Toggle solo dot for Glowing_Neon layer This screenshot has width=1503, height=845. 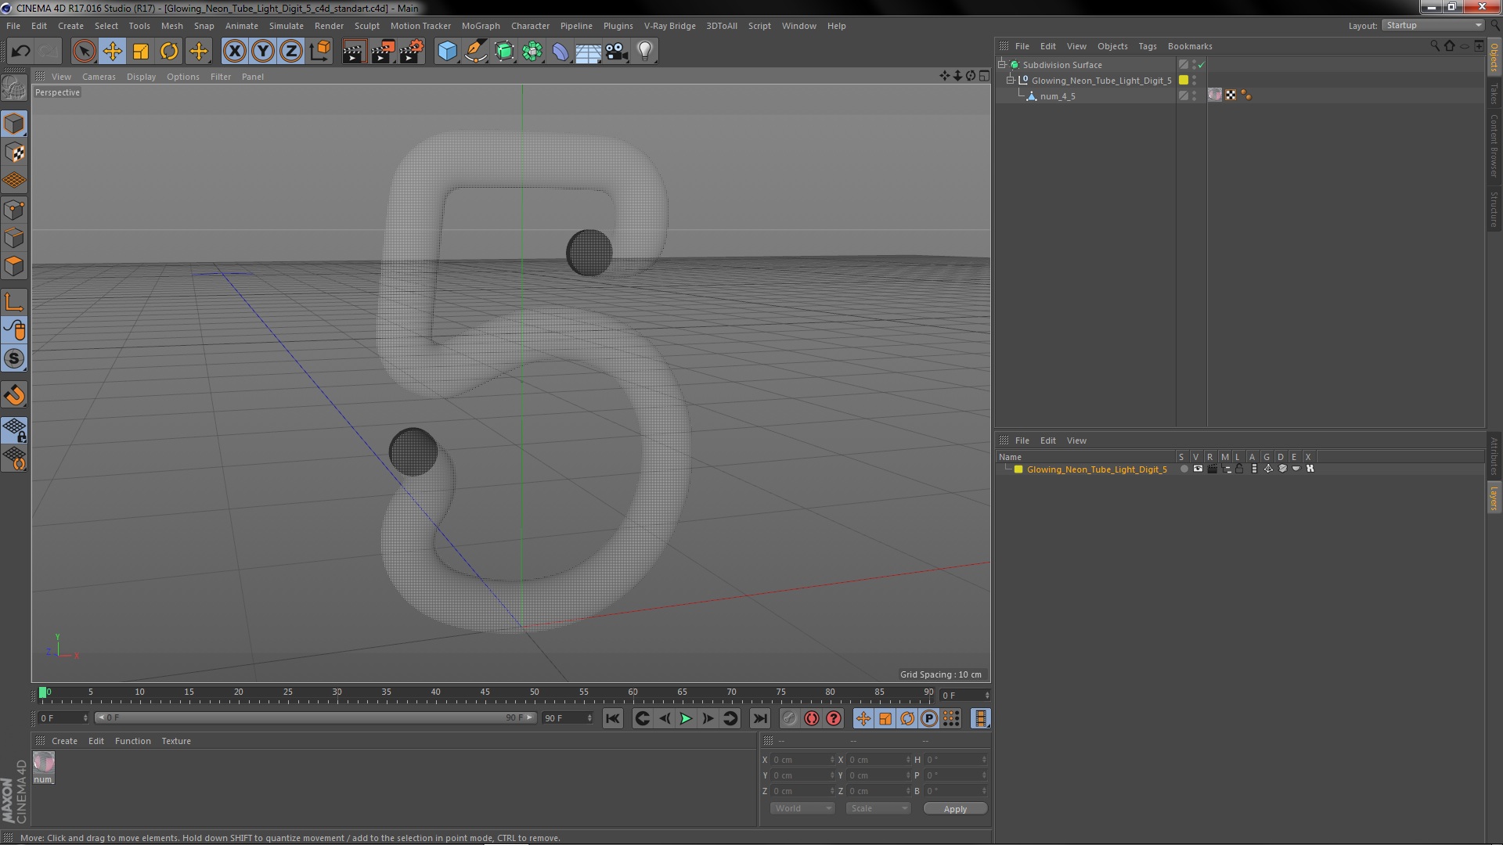click(x=1184, y=469)
